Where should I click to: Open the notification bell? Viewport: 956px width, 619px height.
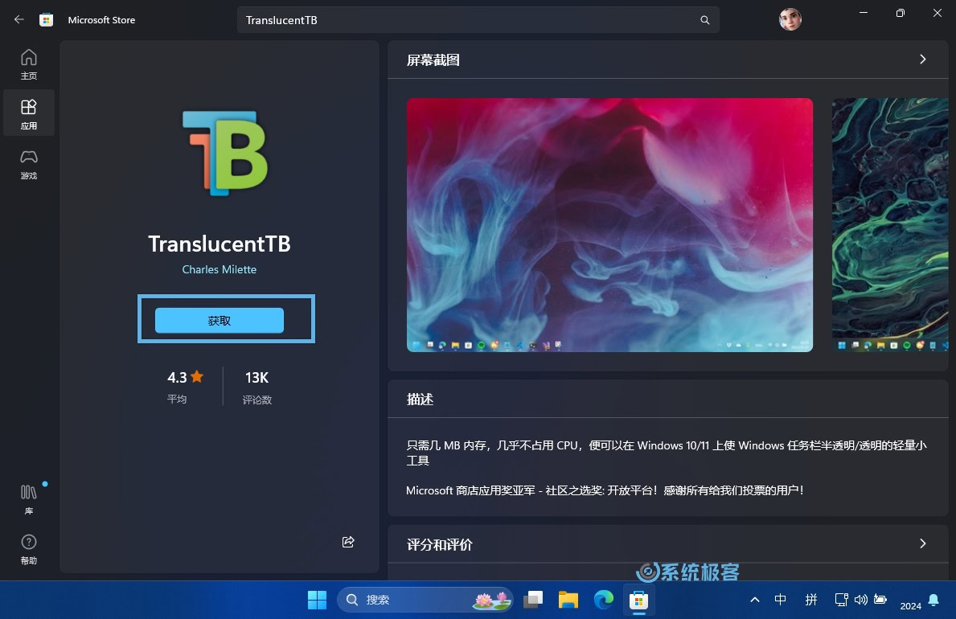click(933, 600)
